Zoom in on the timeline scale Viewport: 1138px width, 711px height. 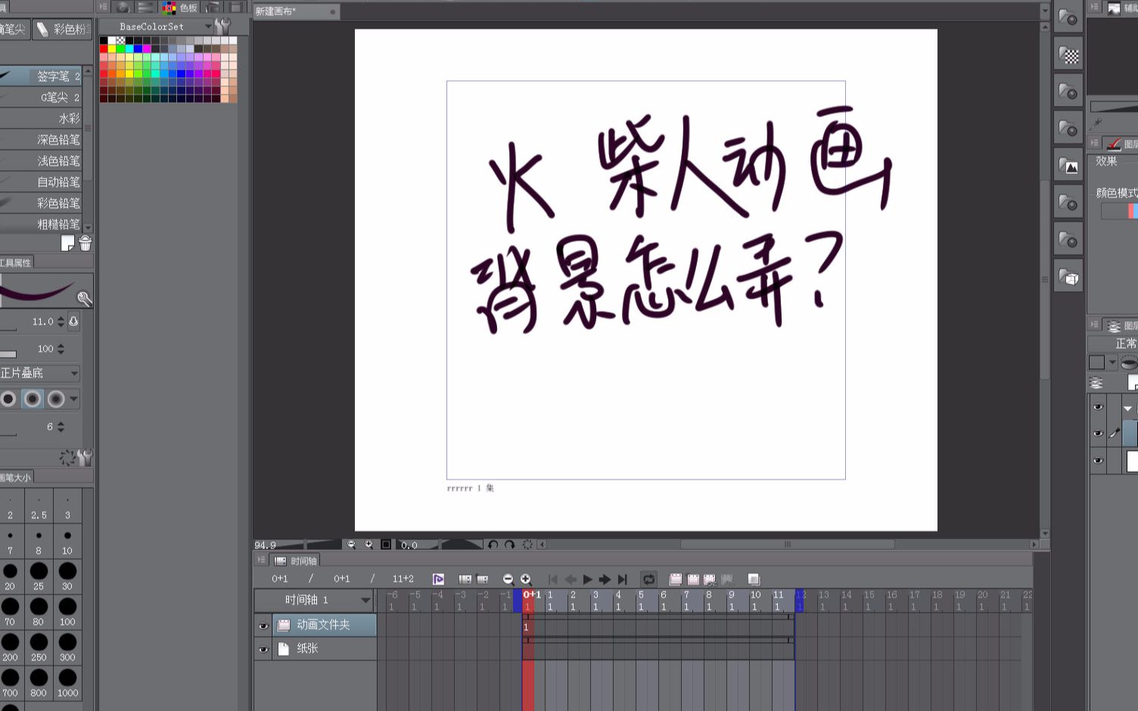pyautogui.click(x=527, y=579)
